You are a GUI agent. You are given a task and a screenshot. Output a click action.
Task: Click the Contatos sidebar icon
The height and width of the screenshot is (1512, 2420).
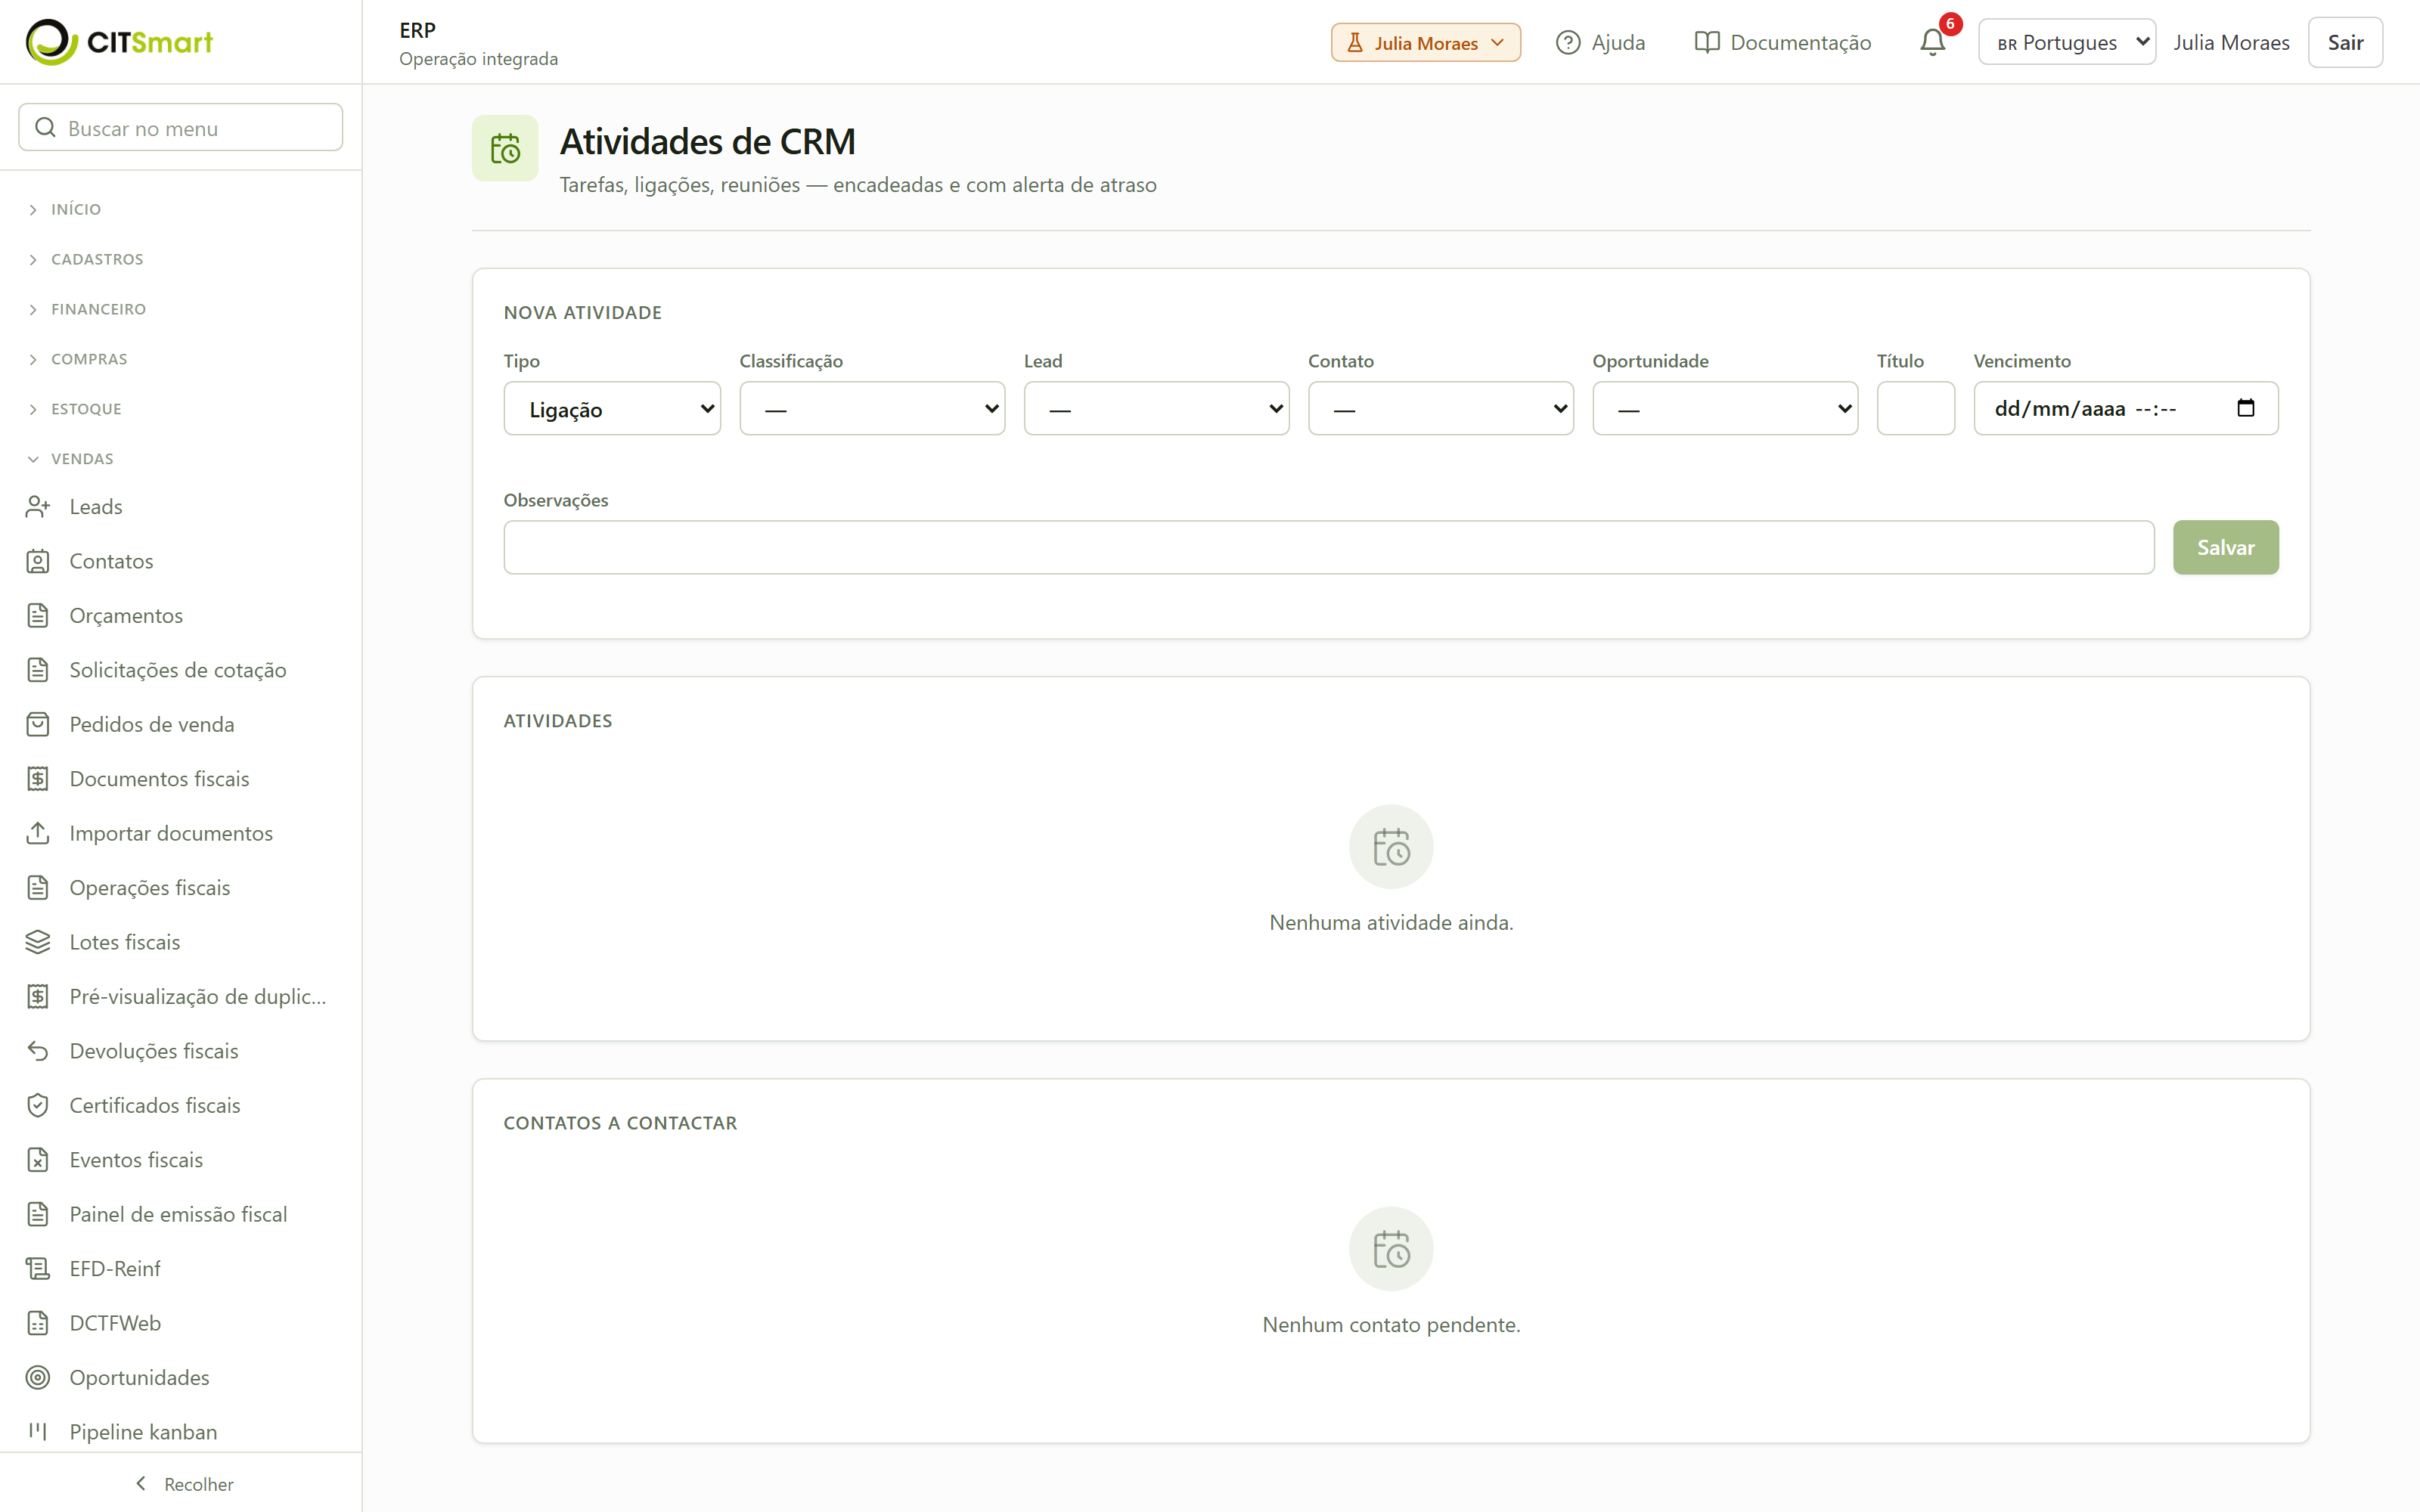click(x=38, y=561)
